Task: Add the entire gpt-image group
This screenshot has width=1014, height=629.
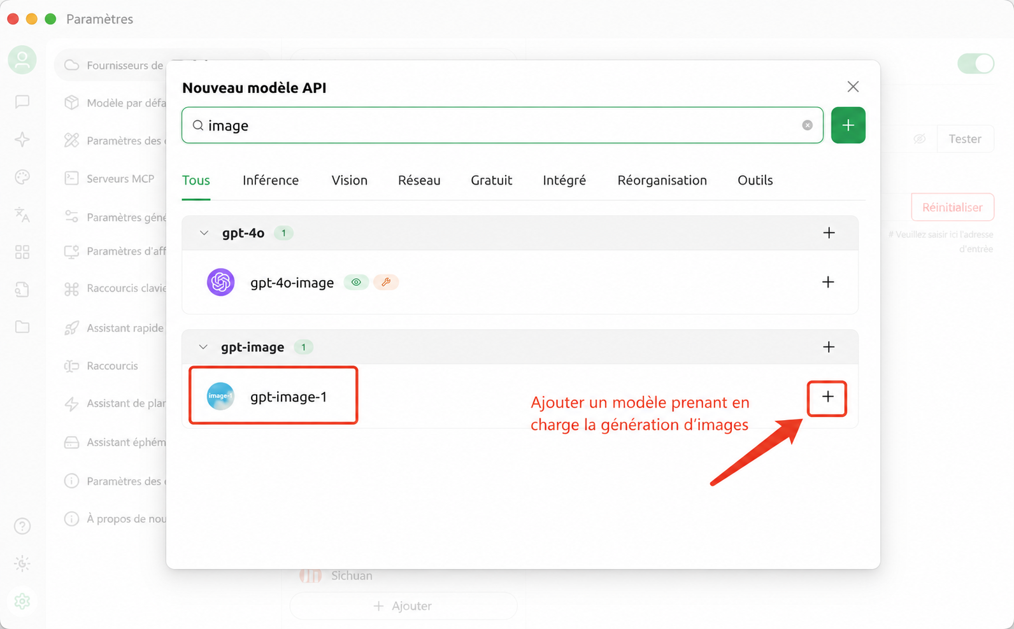Action: tap(829, 347)
